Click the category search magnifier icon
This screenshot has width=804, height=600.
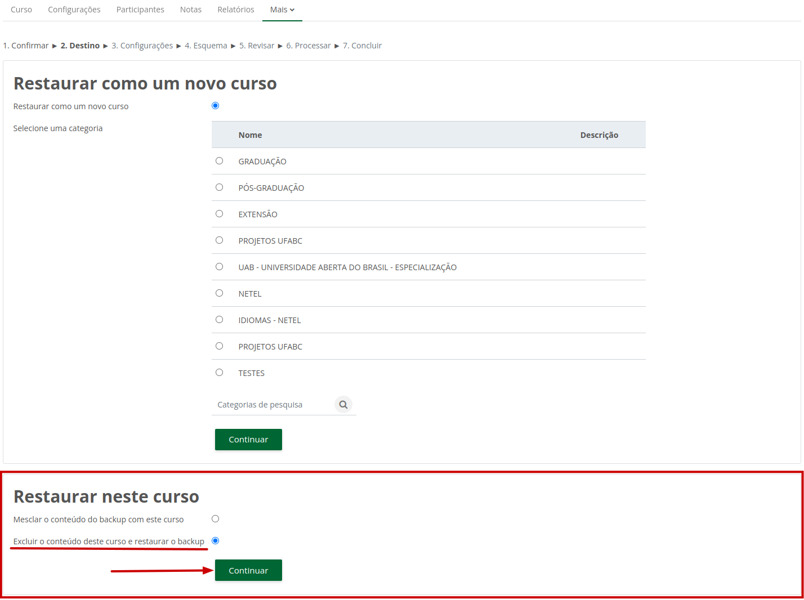[x=343, y=404]
